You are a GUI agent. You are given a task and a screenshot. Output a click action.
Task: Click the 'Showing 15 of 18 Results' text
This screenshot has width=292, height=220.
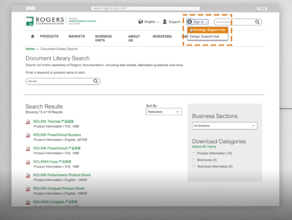[x=44, y=112]
